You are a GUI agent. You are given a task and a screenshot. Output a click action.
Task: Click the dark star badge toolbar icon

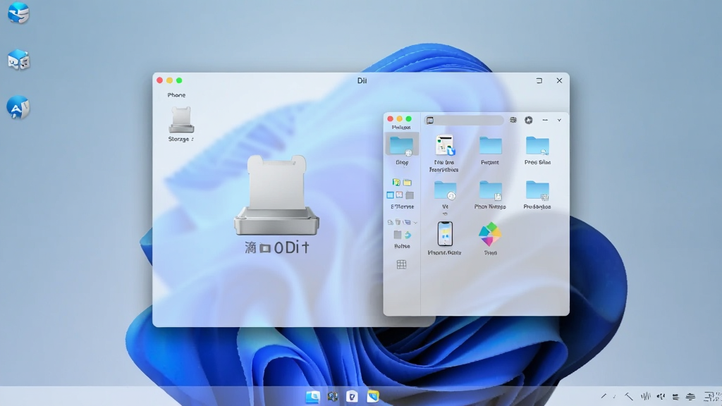(x=529, y=120)
